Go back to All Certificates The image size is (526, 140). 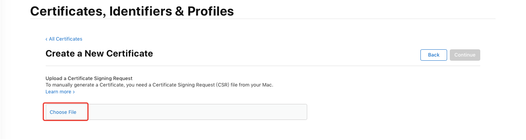click(64, 39)
